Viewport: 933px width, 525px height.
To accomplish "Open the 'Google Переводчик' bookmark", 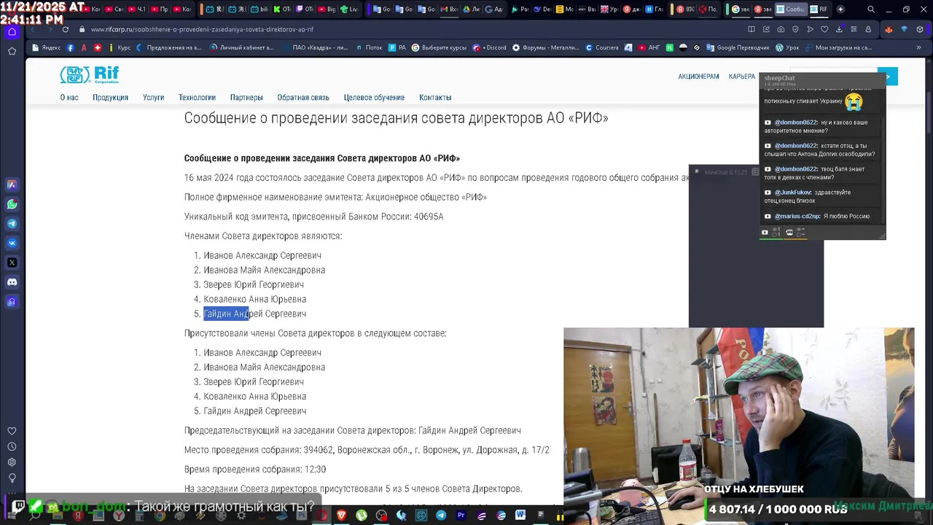I will coord(738,47).
